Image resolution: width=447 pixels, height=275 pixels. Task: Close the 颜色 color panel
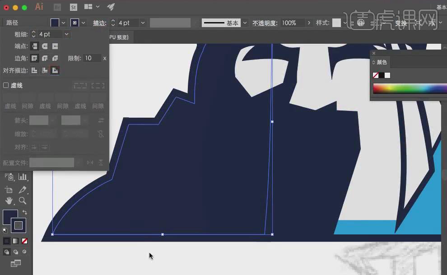pyautogui.click(x=374, y=53)
